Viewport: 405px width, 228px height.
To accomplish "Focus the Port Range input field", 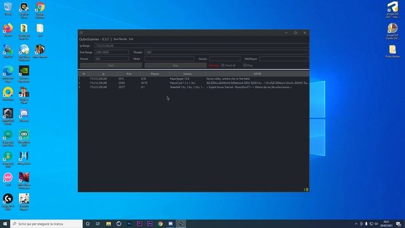I will click(x=111, y=52).
